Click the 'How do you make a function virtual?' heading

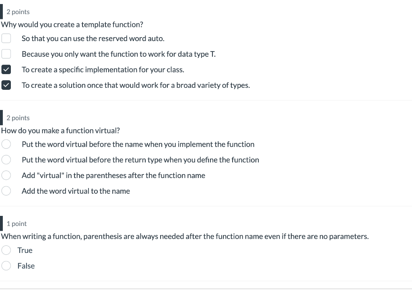tap(60, 130)
